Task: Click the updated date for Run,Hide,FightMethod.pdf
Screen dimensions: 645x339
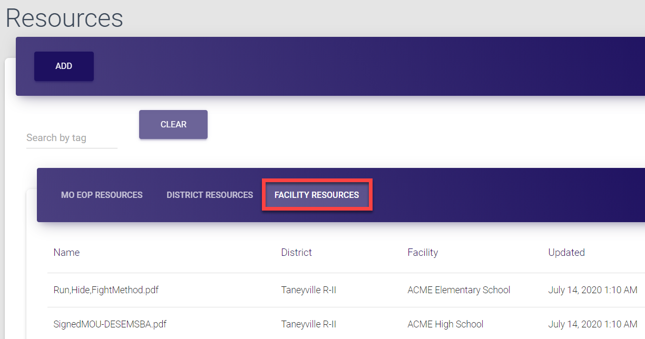Action: 592,290
